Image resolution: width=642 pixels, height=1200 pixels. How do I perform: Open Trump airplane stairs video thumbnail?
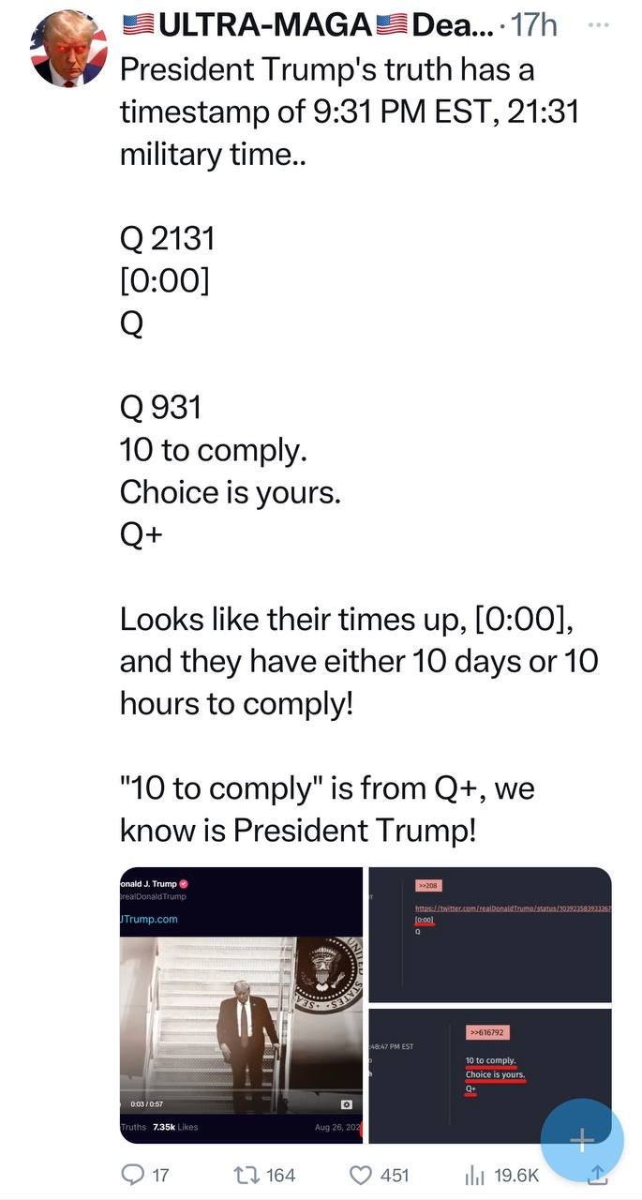241,1005
